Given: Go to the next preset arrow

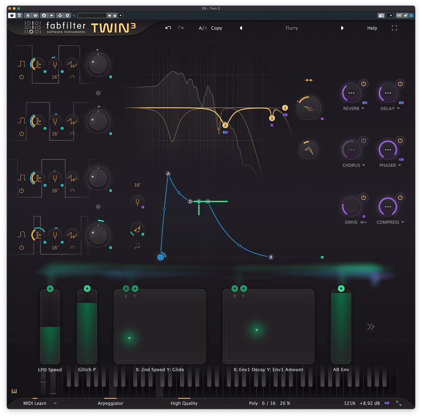Looking at the screenshot, I should click(342, 28).
